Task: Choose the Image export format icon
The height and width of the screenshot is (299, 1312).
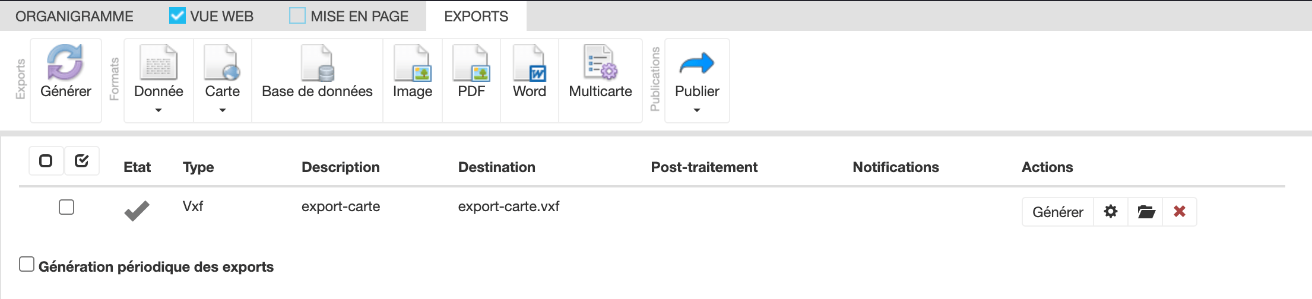Action: coord(413,62)
